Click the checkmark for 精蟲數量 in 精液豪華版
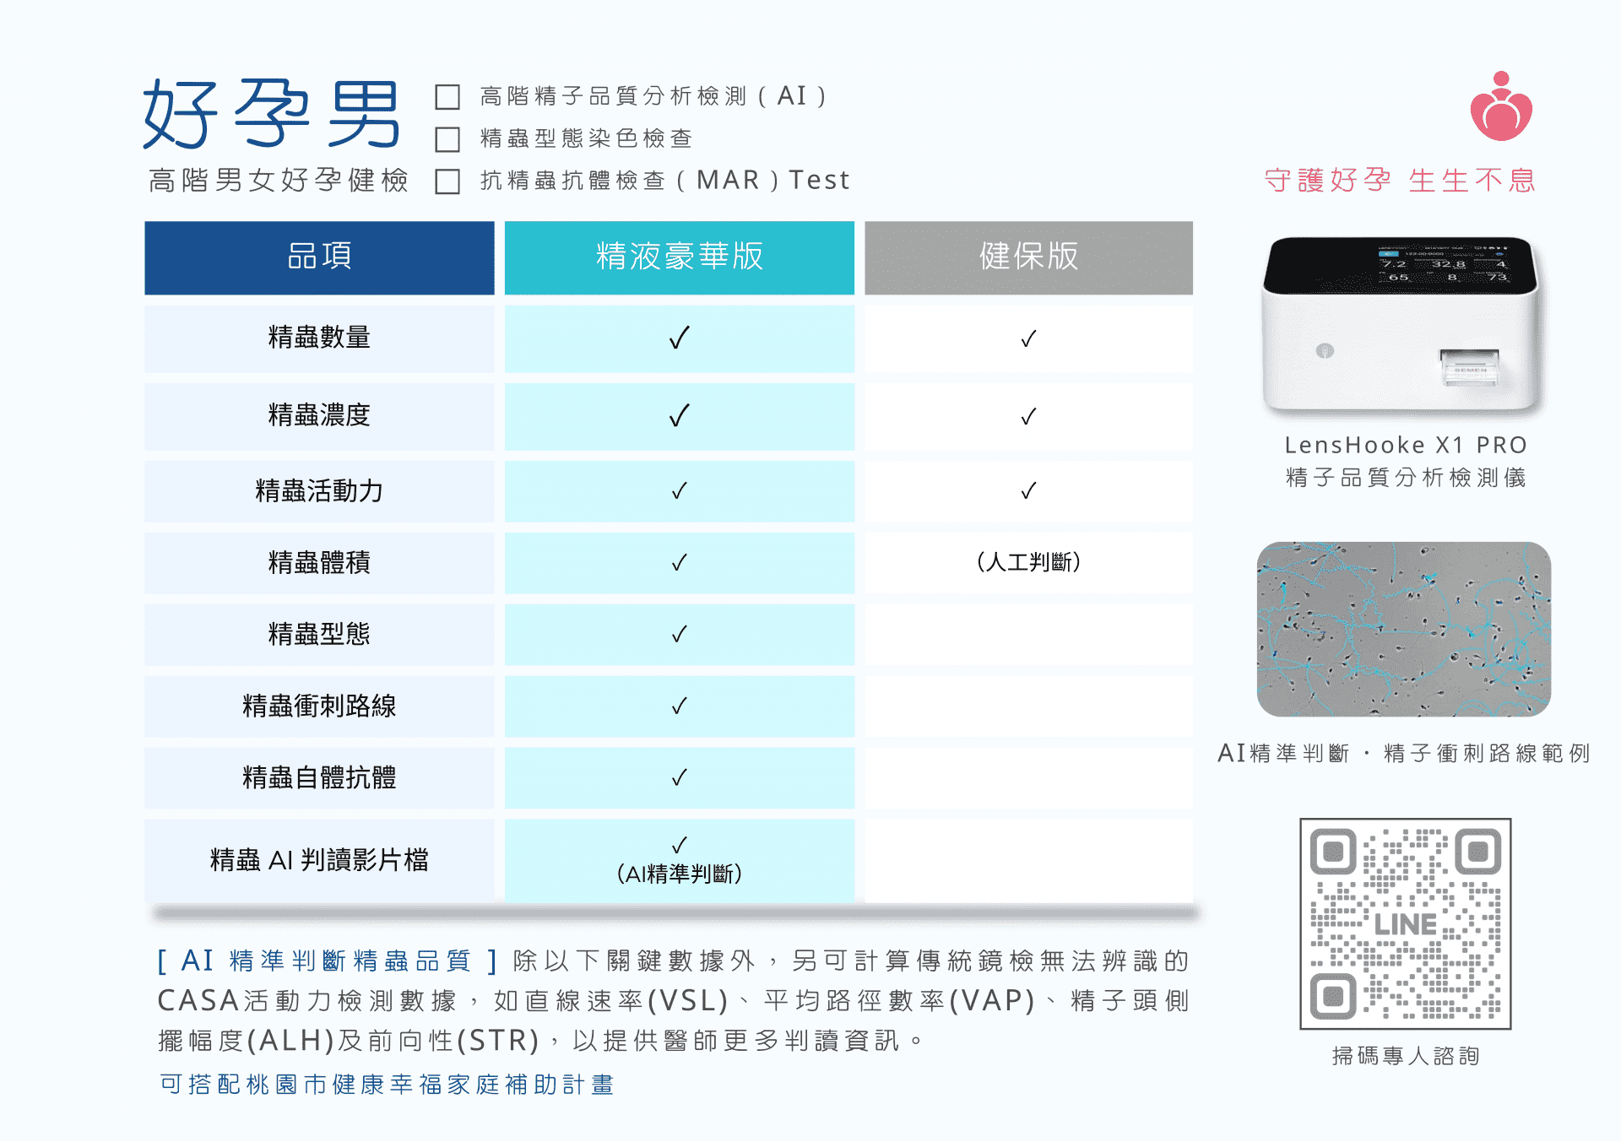 click(x=679, y=338)
